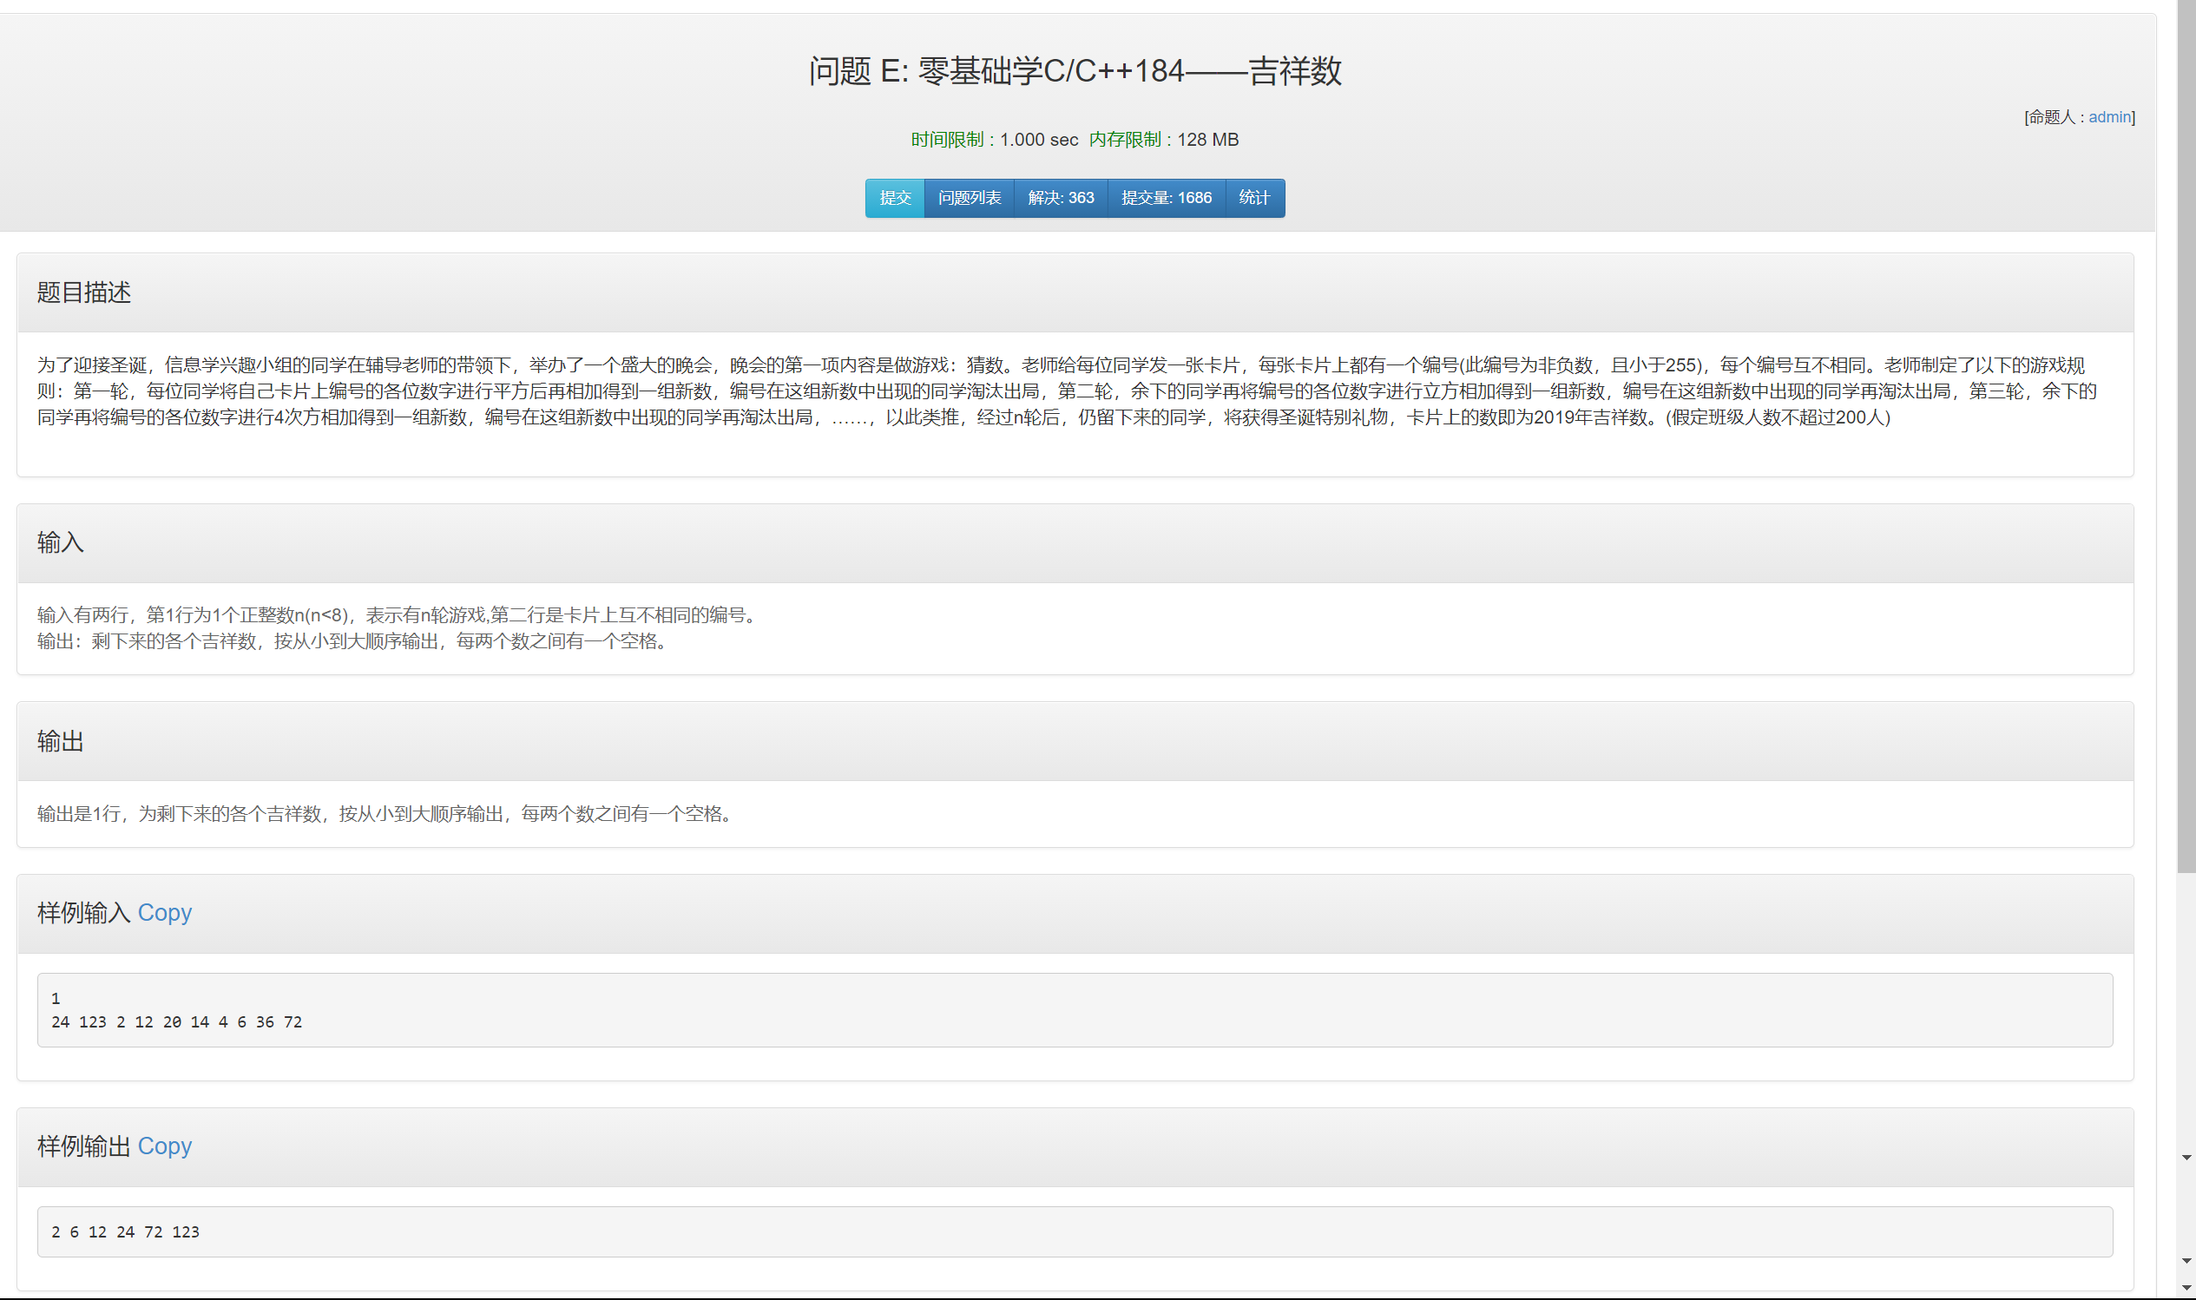Click the problem title 问题 E heading
2196x1300 pixels.
(x=1074, y=71)
